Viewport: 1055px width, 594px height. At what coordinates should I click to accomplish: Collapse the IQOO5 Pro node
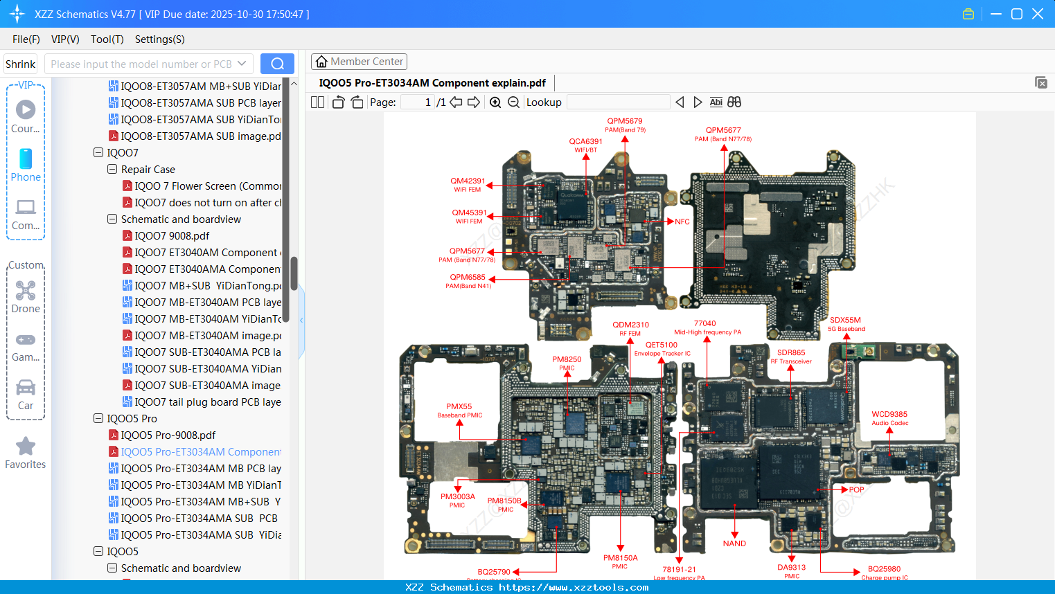coord(98,418)
